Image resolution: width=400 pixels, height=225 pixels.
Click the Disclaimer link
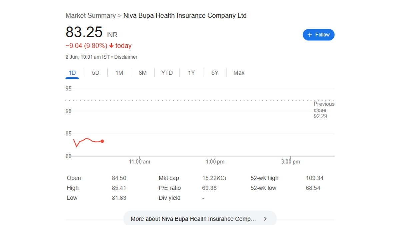126,57
